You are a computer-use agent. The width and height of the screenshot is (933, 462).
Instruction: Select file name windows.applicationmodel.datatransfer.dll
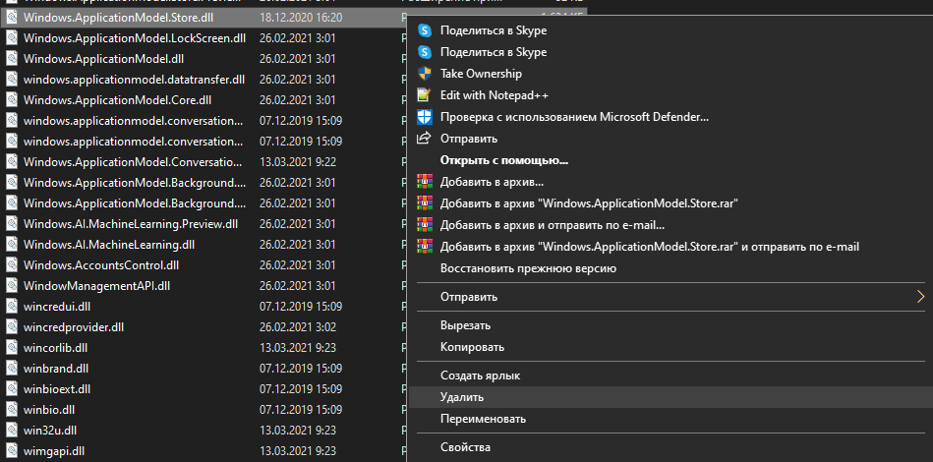(134, 80)
